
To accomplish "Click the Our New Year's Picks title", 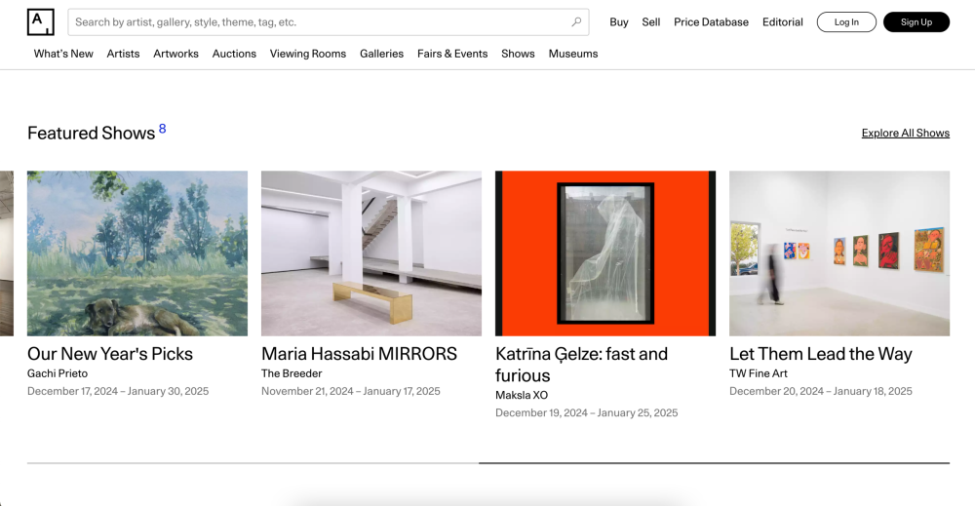I will click(x=110, y=354).
